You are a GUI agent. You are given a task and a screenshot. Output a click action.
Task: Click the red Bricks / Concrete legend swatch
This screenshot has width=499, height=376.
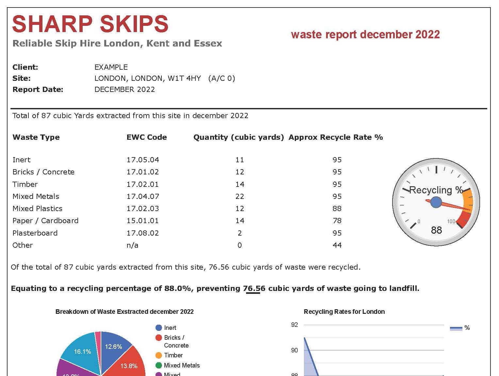[x=159, y=337]
